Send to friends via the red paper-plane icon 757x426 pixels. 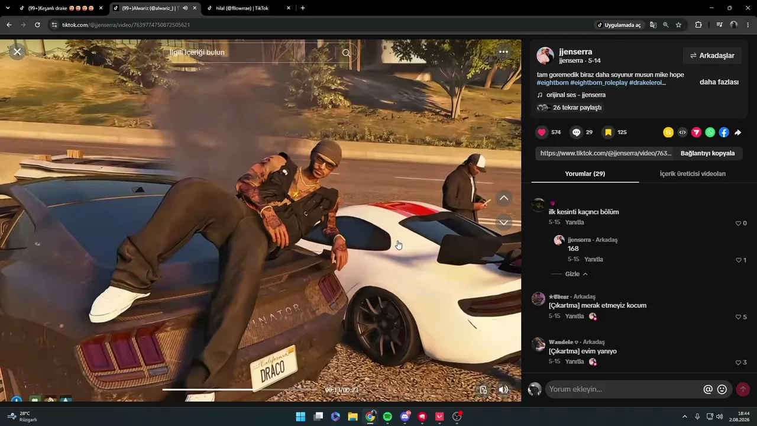pyautogui.click(x=696, y=133)
